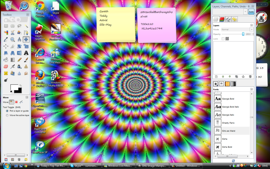Image resolution: width=270 pixels, height=169 pixels.
Task: Toggle Auto button in Layers dock
Action: tap(251, 12)
